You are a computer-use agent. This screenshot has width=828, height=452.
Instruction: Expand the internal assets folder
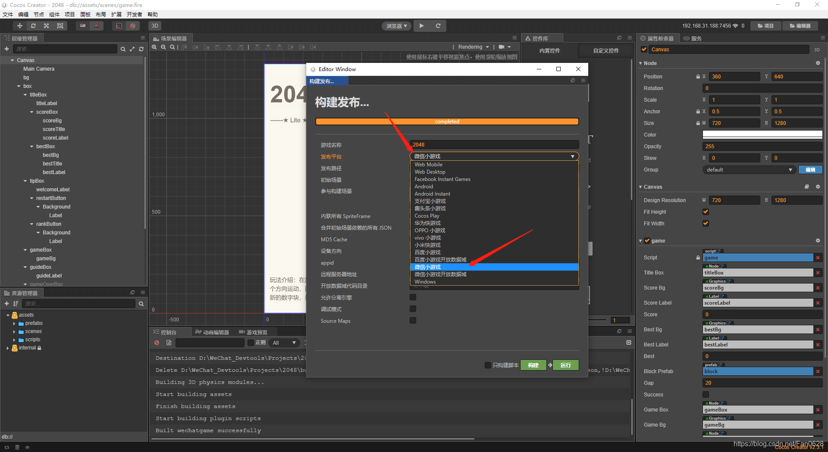point(7,348)
